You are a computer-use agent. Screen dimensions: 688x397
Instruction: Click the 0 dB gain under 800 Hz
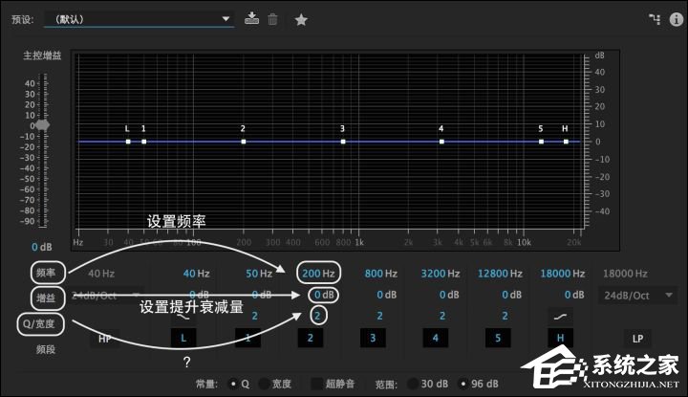(387, 295)
